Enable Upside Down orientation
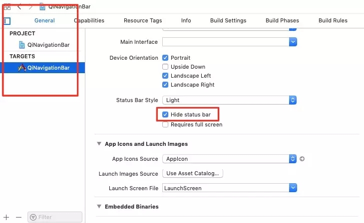Screen dimensions: 364x223 coord(165,67)
